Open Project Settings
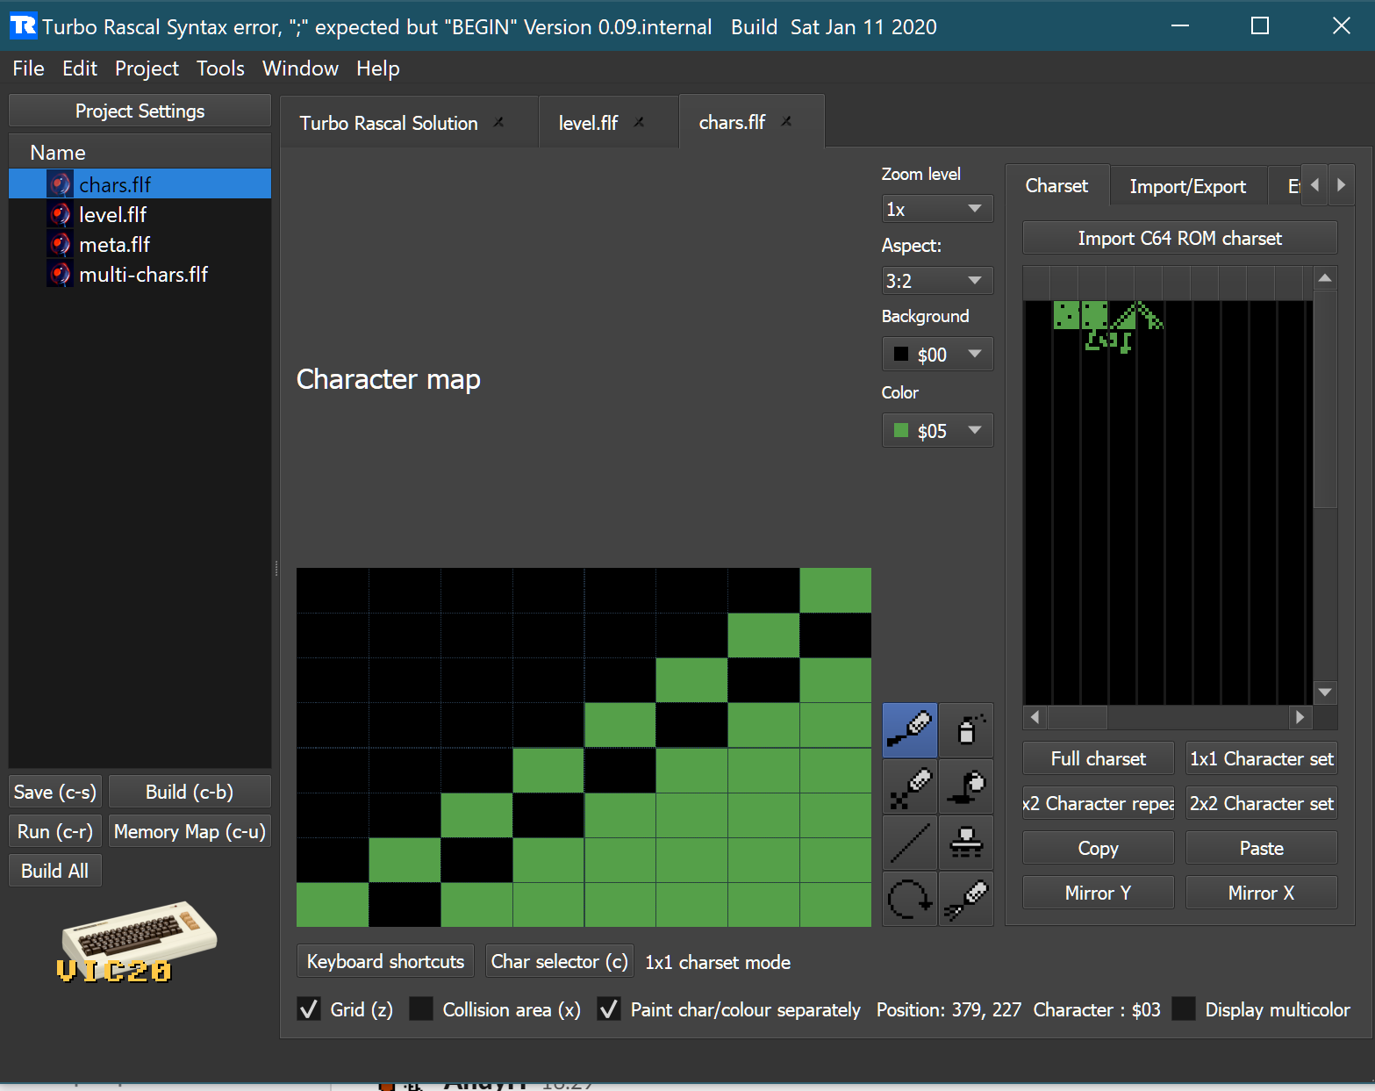The image size is (1375, 1091). (x=140, y=111)
